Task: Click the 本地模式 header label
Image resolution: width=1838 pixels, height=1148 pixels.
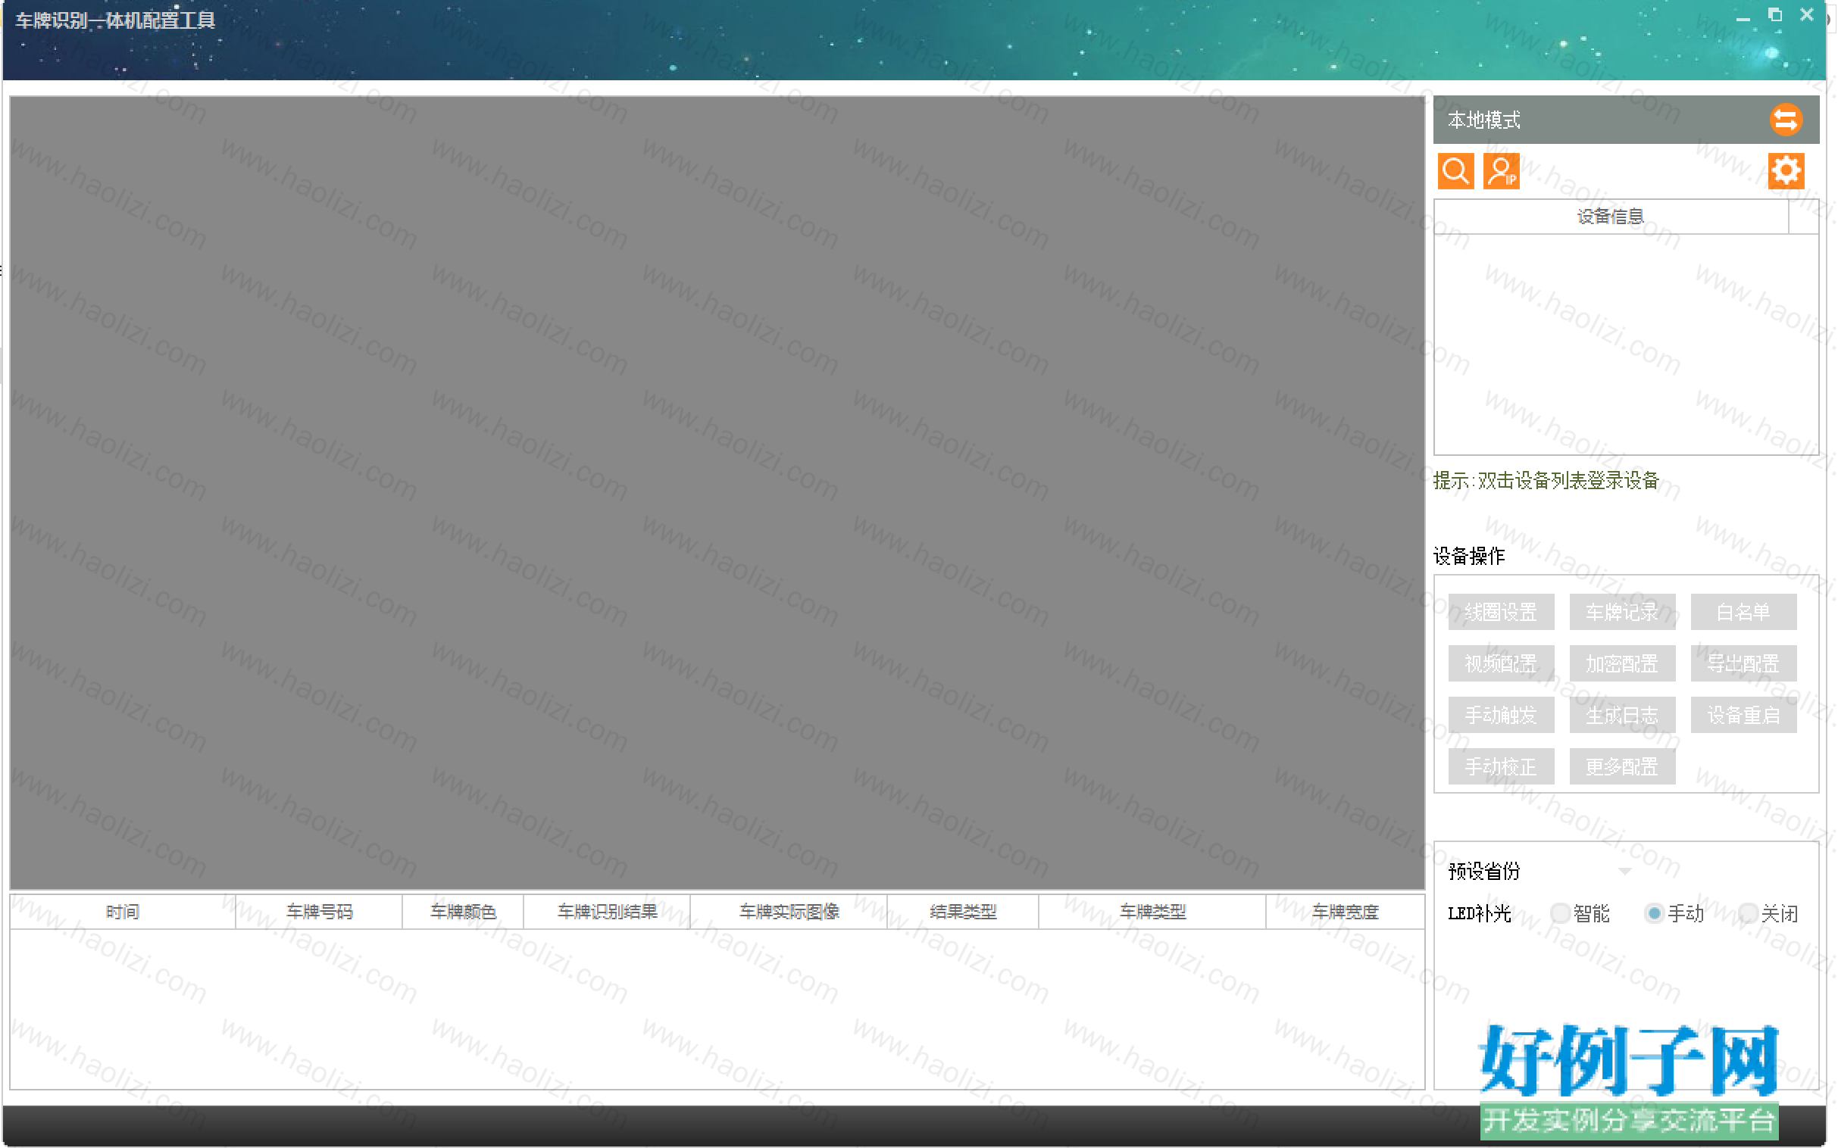Action: click(1483, 120)
